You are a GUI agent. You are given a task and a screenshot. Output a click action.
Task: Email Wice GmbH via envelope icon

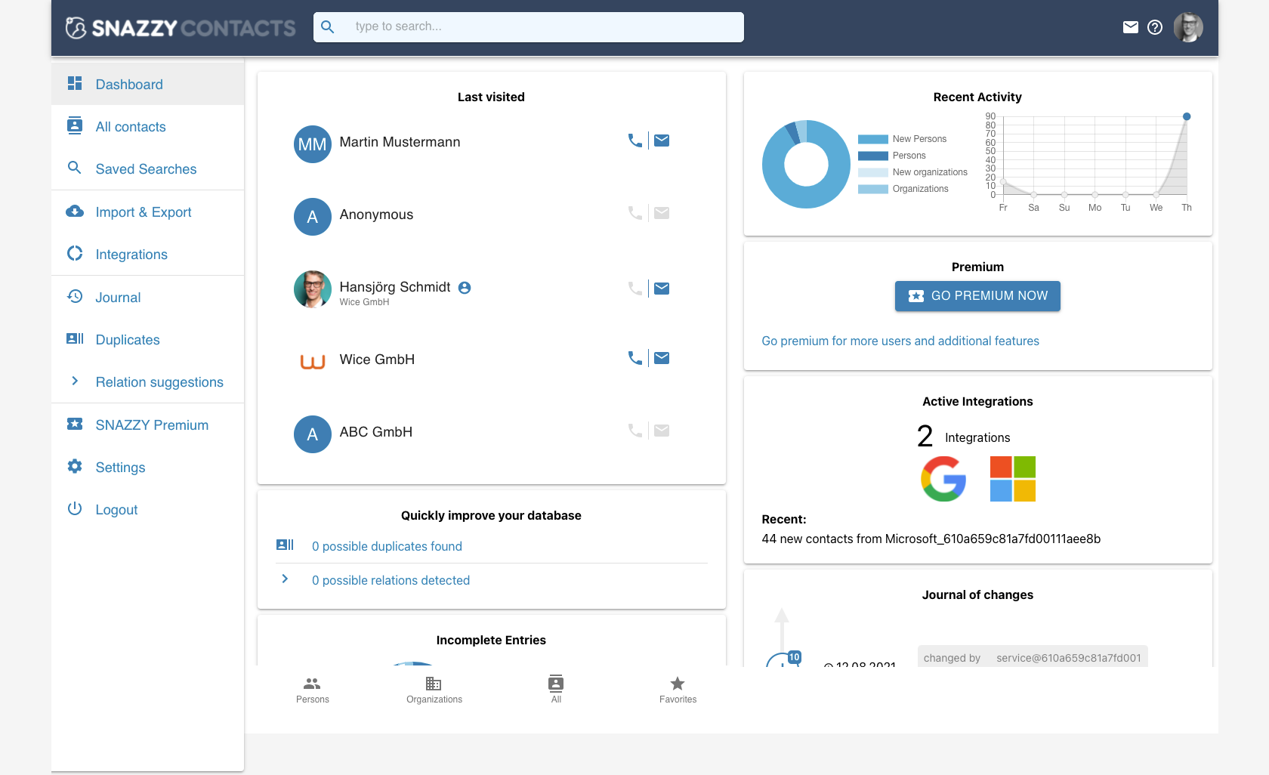pyautogui.click(x=662, y=358)
